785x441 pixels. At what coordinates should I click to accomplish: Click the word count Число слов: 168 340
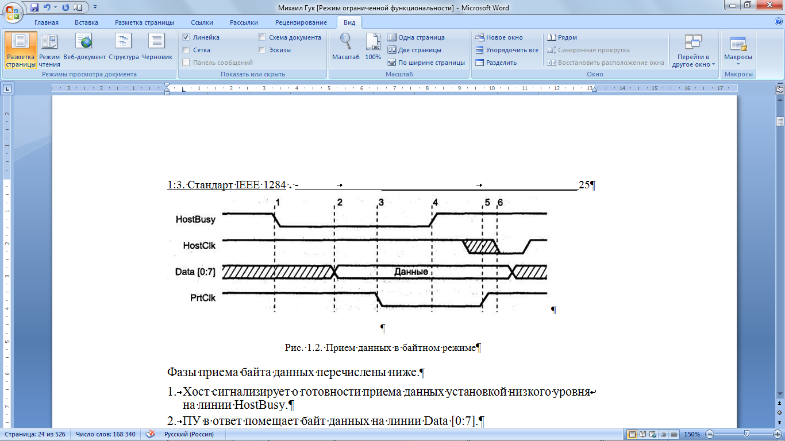(x=105, y=434)
